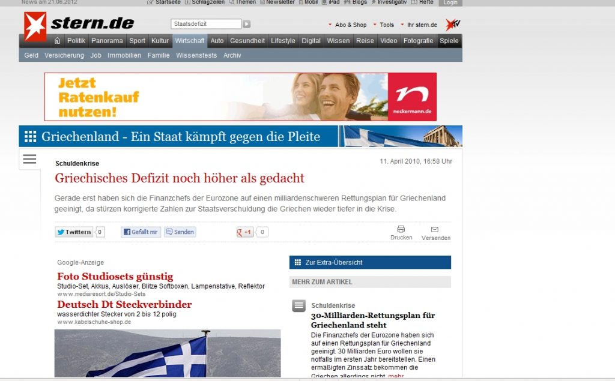The height and width of the screenshot is (381, 615).
Task: Expand the Tools dropdown menu
Action: point(384,25)
